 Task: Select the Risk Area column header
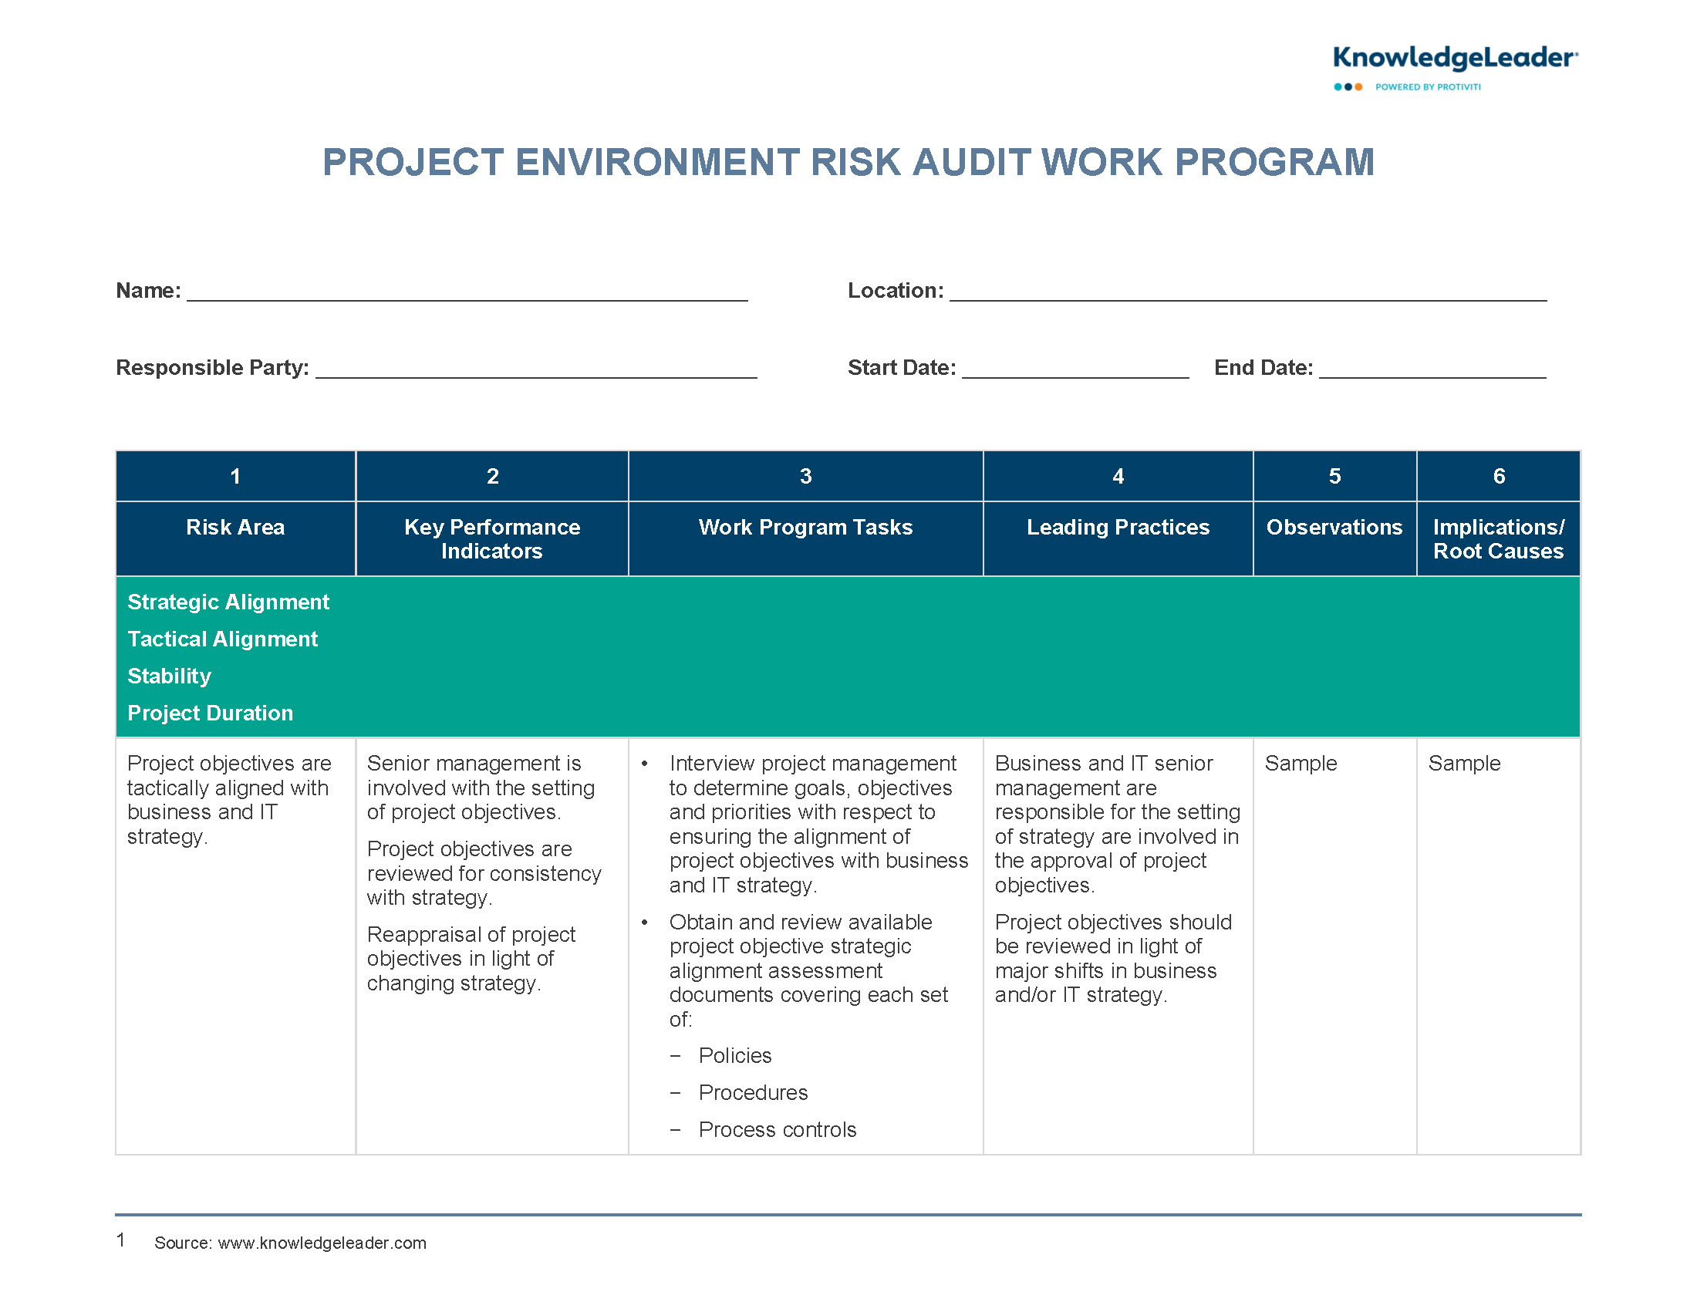click(235, 527)
